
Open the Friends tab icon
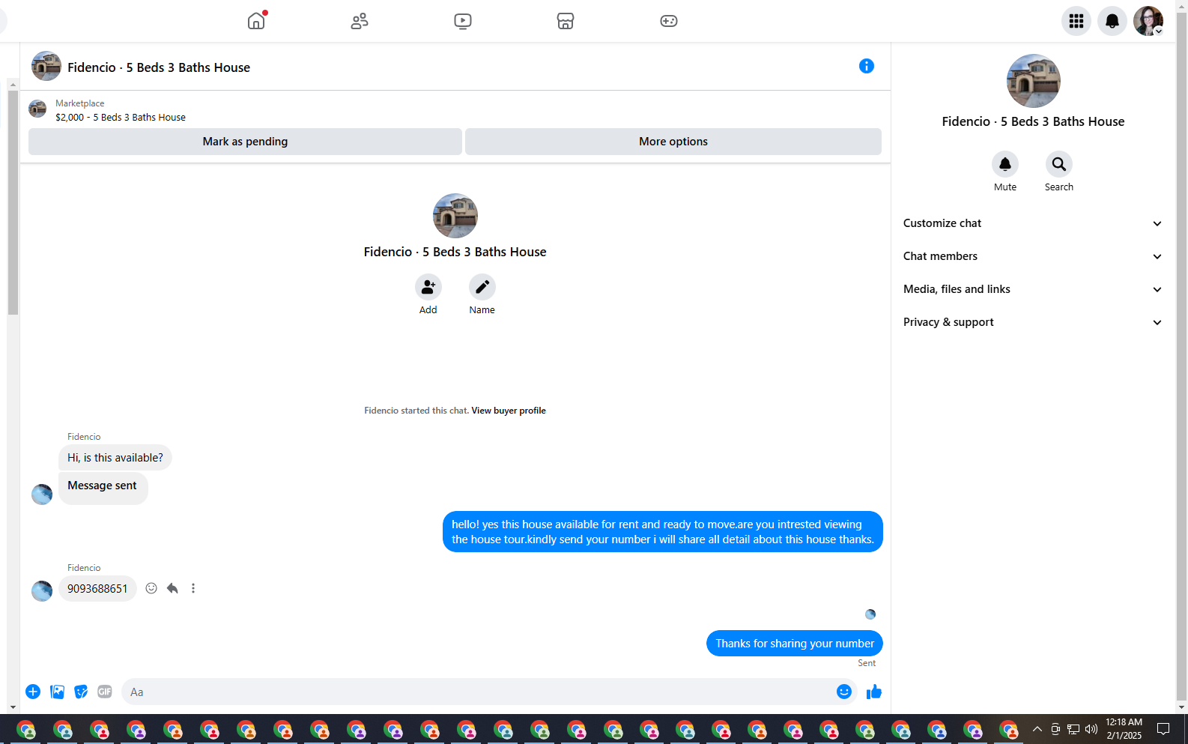360,21
